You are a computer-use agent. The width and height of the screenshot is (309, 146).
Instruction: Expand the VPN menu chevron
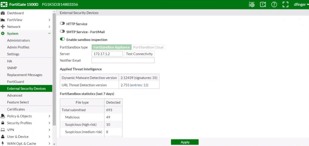49,130
